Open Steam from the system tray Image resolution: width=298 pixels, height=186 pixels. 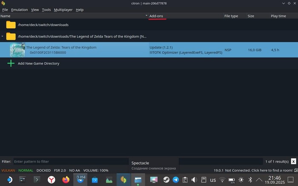(166, 180)
